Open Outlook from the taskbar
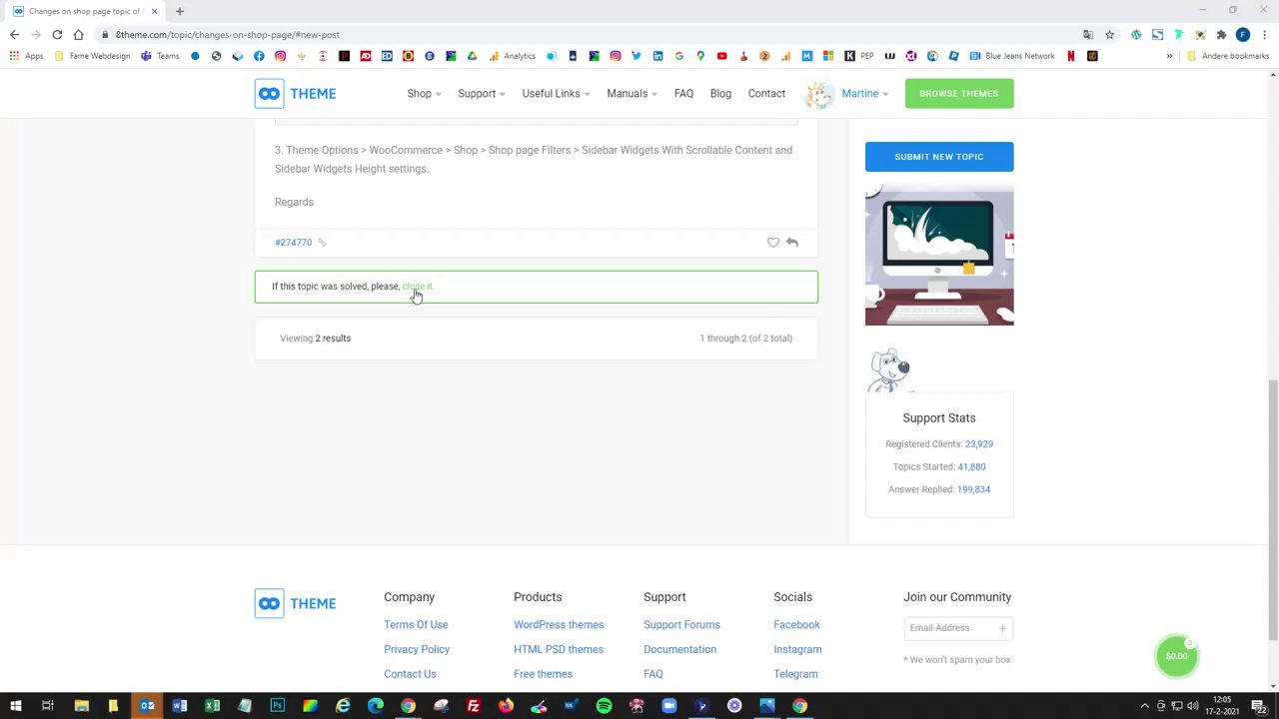1279x719 pixels. pyautogui.click(x=147, y=706)
